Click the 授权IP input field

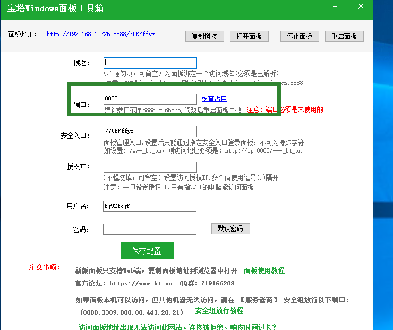(x=150, y=167)
